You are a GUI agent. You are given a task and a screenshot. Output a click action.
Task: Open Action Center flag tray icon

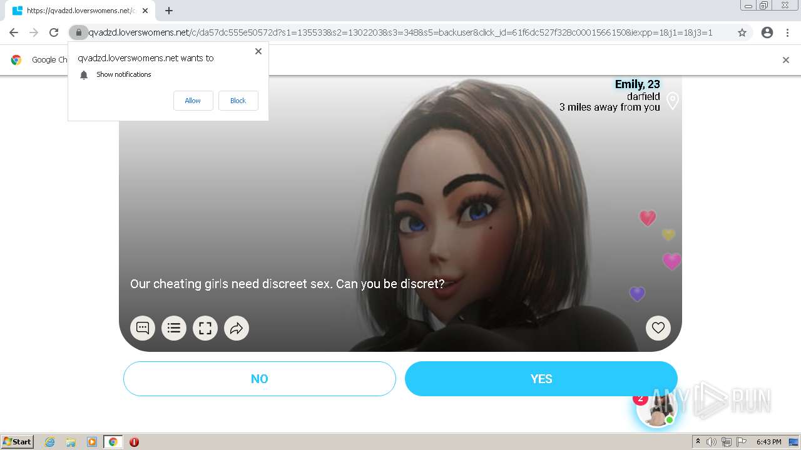coord(742,442)
